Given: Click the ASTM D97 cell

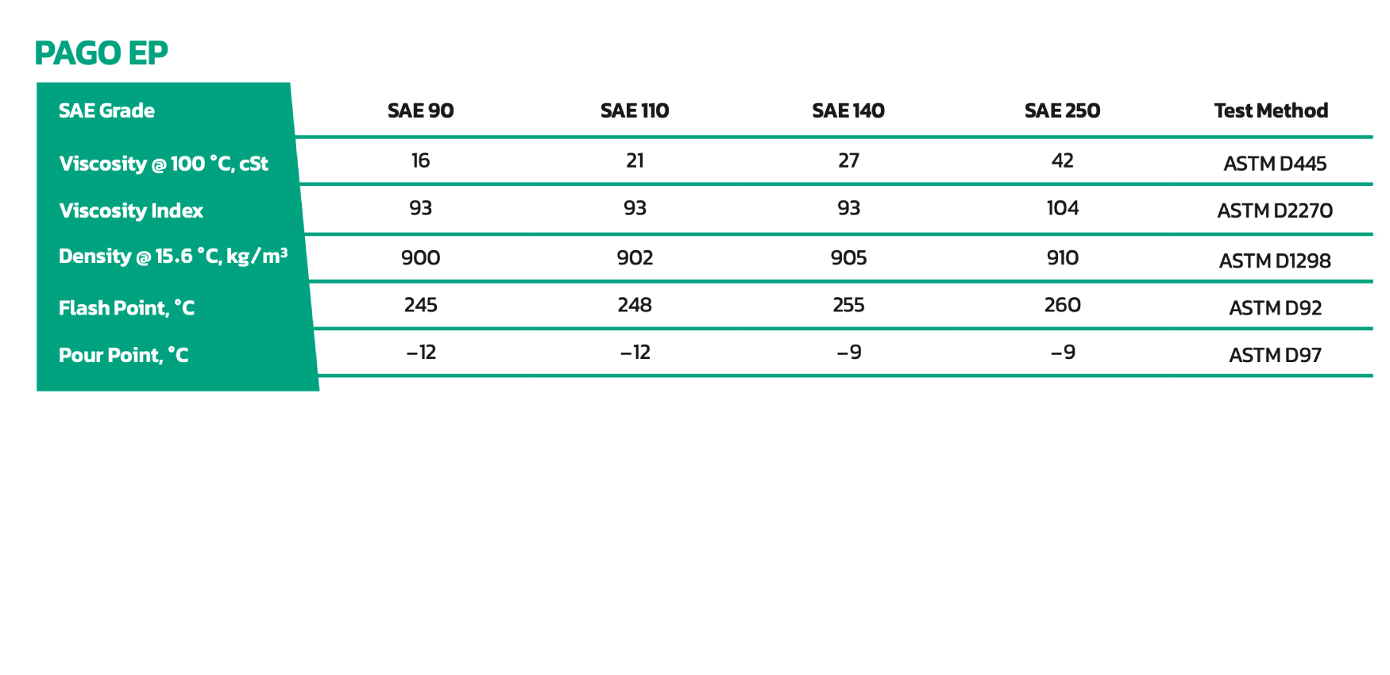Looking at the screenshot, I should [1275, 355].
